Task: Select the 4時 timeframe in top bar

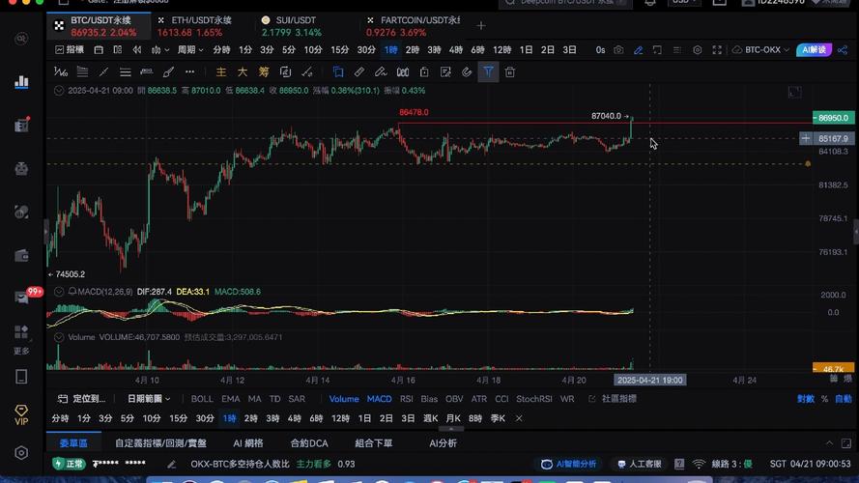Action: [455, 49]
